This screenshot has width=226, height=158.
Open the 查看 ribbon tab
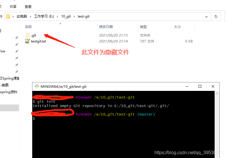[x=28, y=7]
